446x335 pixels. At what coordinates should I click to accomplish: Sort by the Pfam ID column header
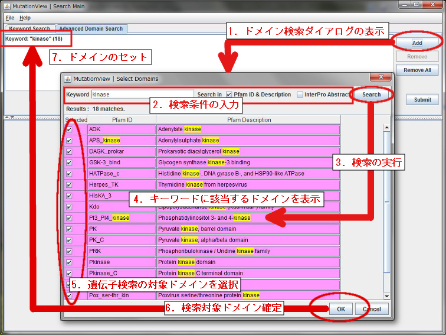click(x=122, y=120)
